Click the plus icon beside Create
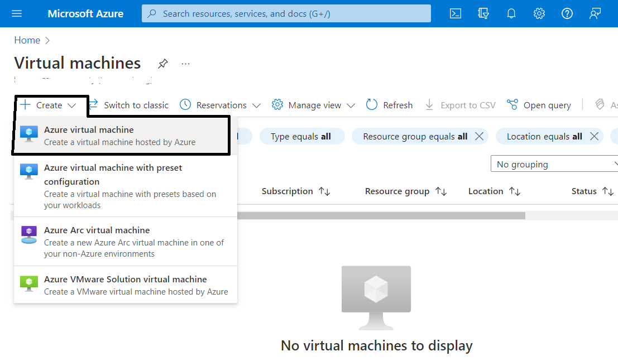Image resolution: width=618 pixels, height=361 pixels. [25, 105]
